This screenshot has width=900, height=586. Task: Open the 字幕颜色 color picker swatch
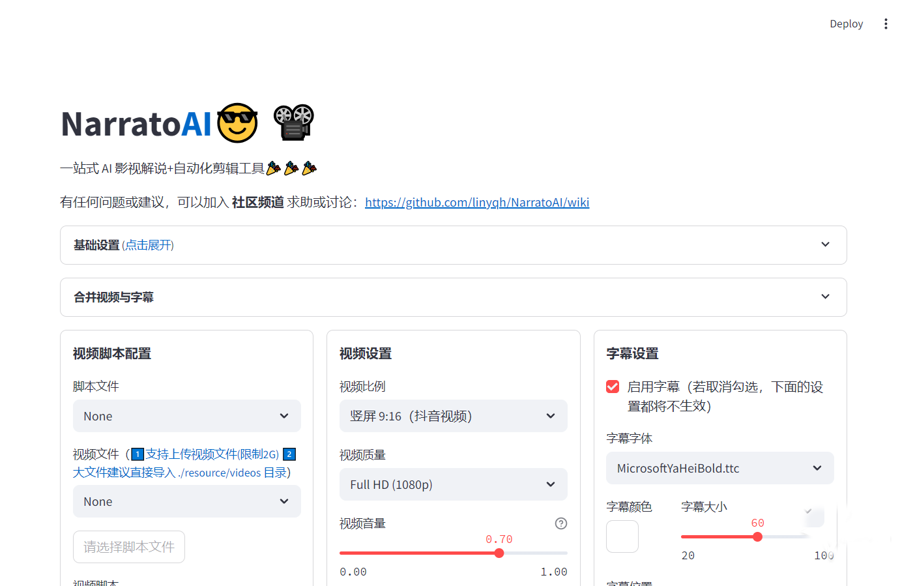622,536
